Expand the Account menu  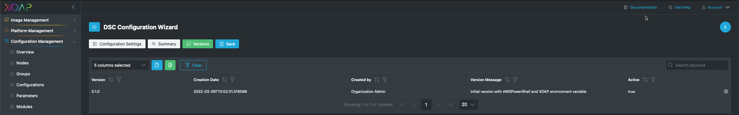[716, 7]
